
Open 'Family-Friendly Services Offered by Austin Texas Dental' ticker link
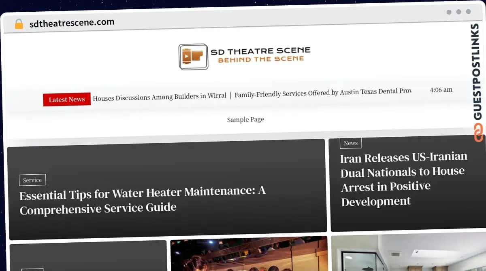(x=323, y=93)
